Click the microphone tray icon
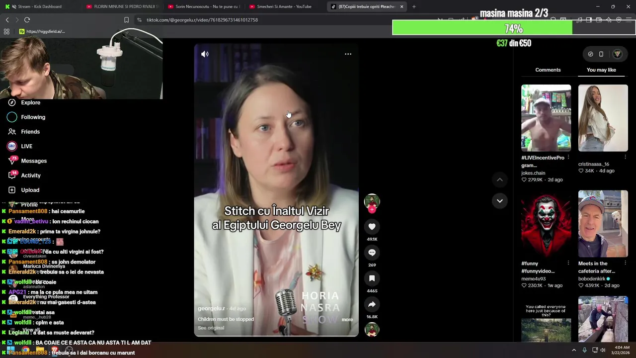This screenshot has height=358, width=636. pos(585,350)
